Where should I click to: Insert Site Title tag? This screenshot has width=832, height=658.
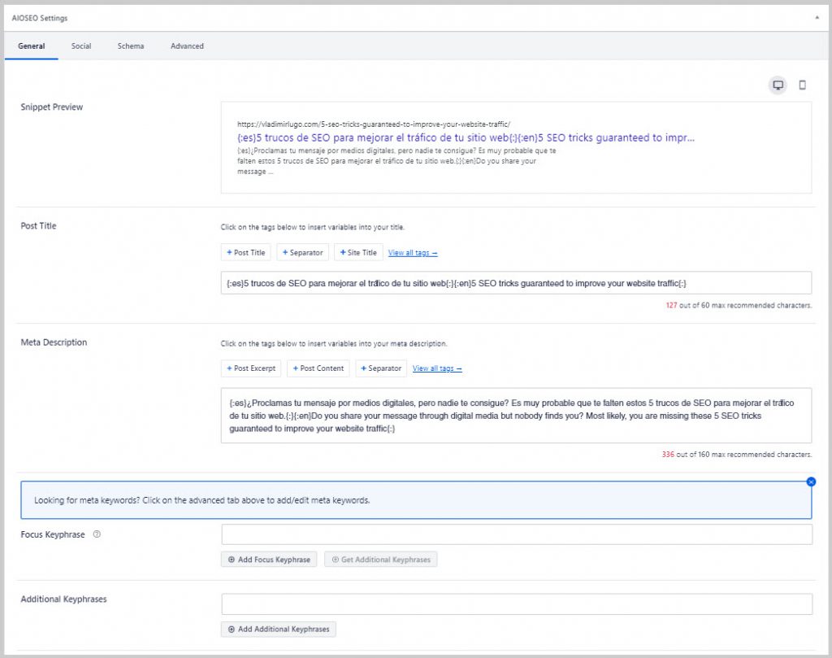(358, 253)
